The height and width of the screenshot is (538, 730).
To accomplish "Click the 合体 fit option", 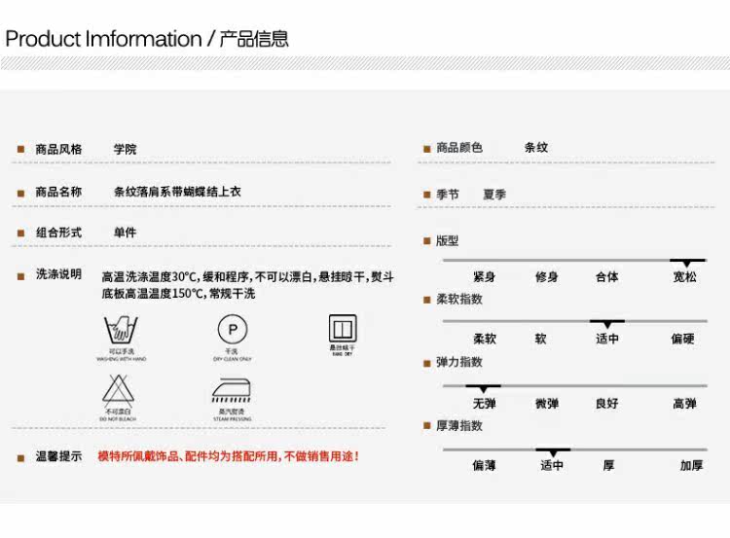I will coord(607,277).
